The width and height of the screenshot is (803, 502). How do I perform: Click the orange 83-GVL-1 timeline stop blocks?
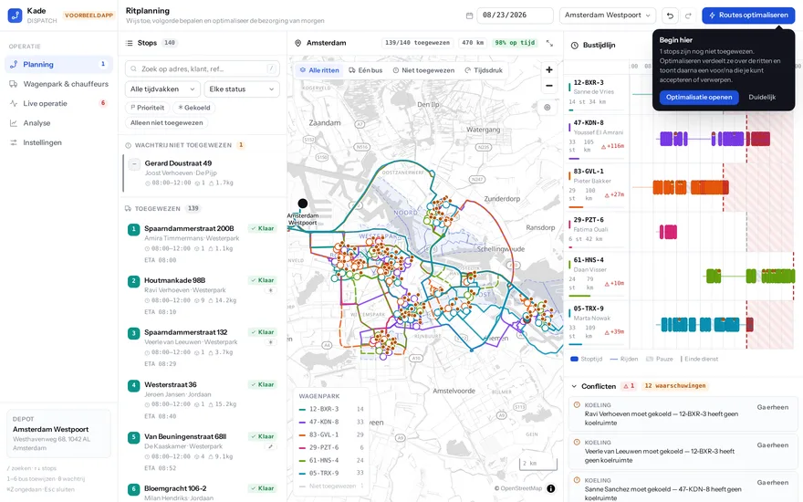tap(691, 187)
